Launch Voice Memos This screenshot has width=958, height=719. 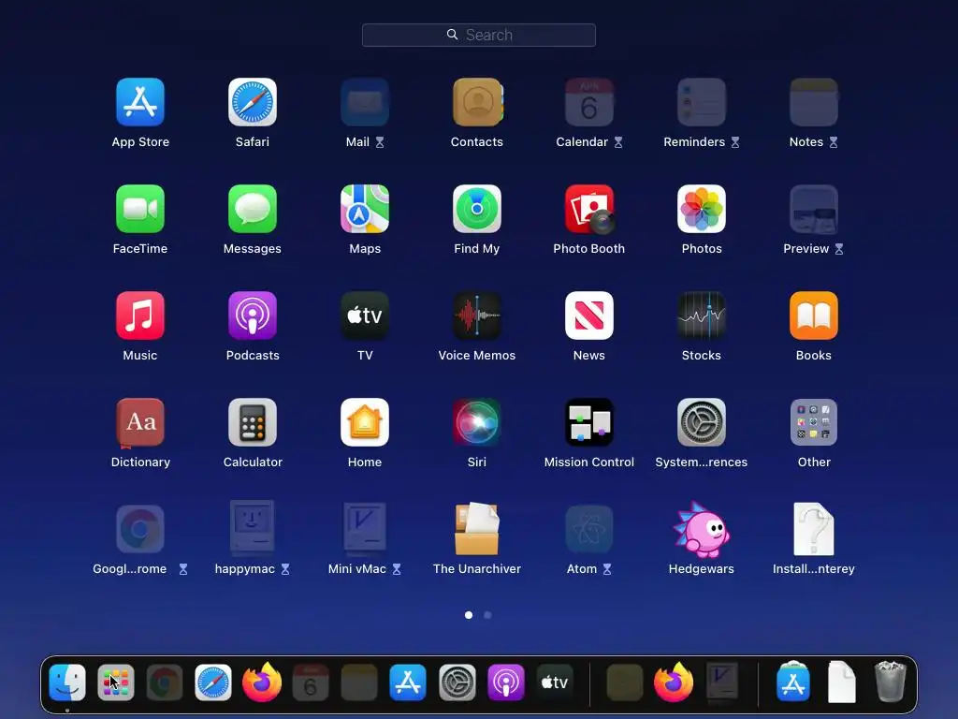477,315
